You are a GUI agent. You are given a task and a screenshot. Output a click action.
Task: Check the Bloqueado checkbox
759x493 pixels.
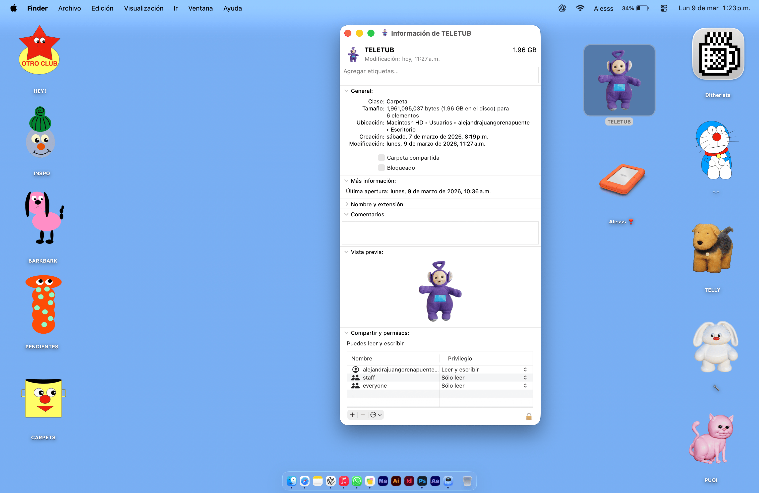(381, 168)
